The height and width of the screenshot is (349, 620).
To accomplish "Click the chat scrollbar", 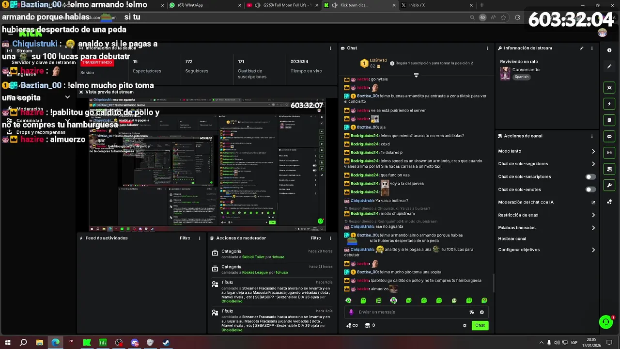I will [x=494, y=283].
